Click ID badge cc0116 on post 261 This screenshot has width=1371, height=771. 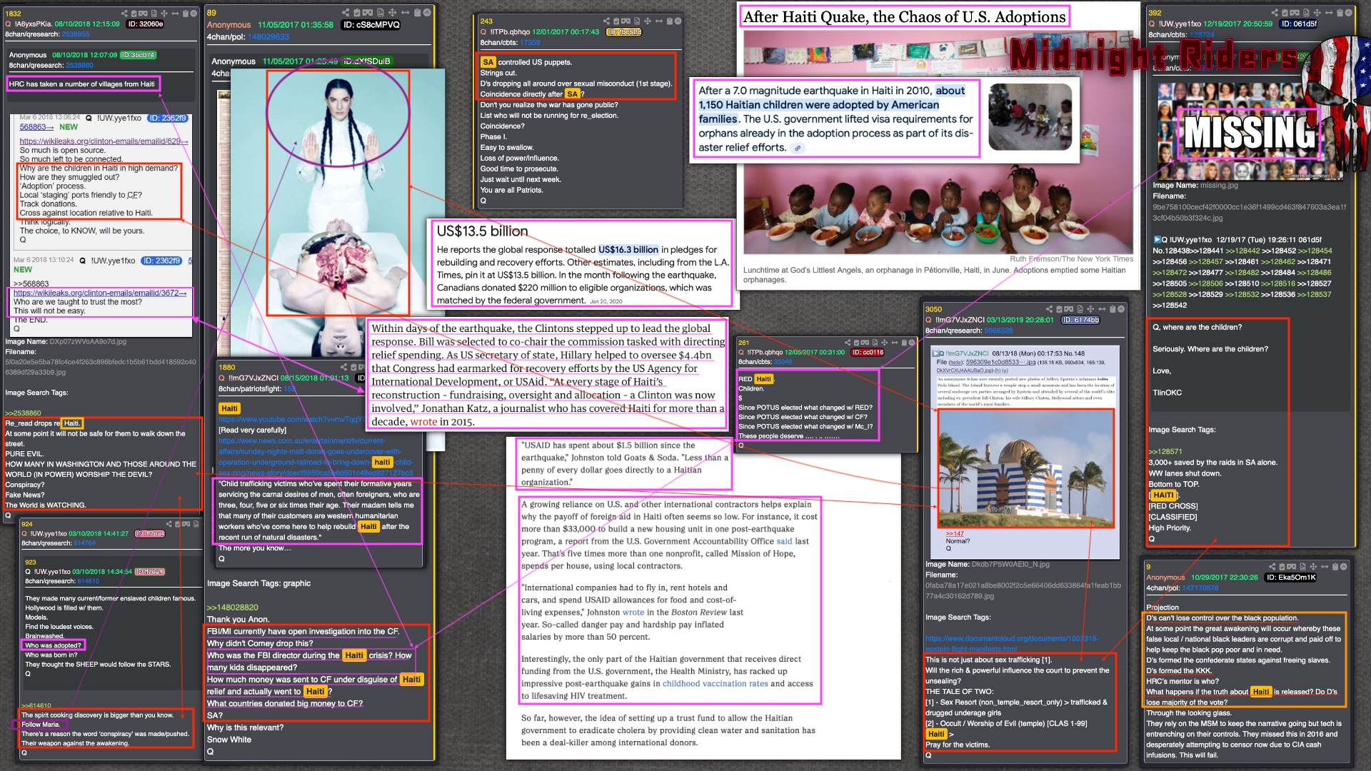pos(868,352)
